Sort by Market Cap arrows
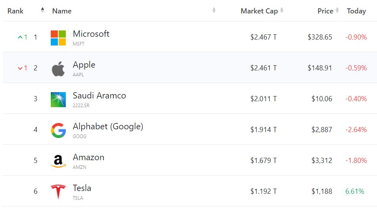 point(282,11)
